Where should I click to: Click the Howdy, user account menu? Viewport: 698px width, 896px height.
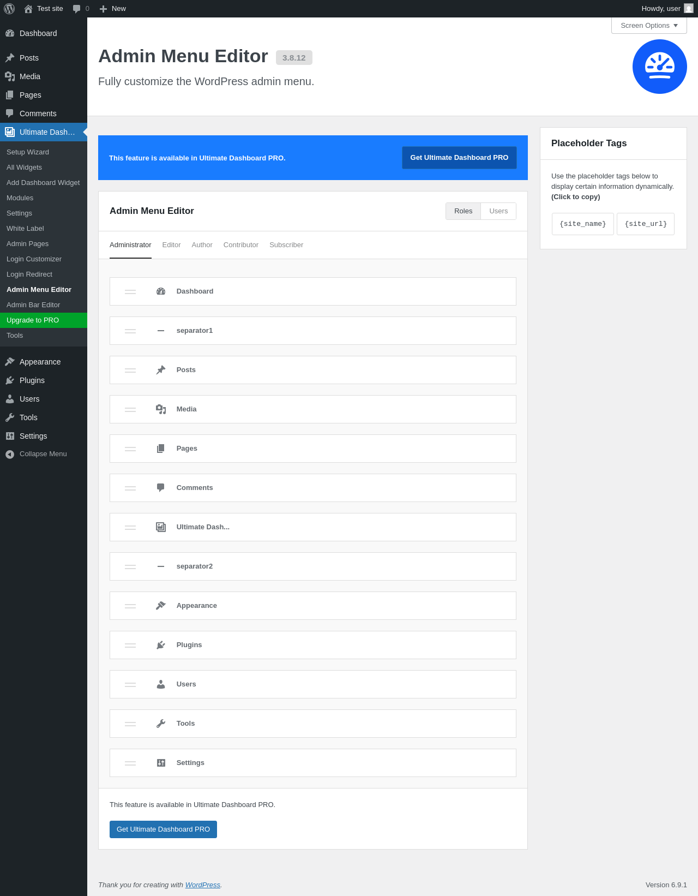[x=667, y=9]
